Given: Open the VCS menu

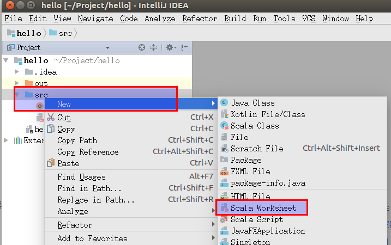Looking at the screenshot, I should tap(309, 19).
